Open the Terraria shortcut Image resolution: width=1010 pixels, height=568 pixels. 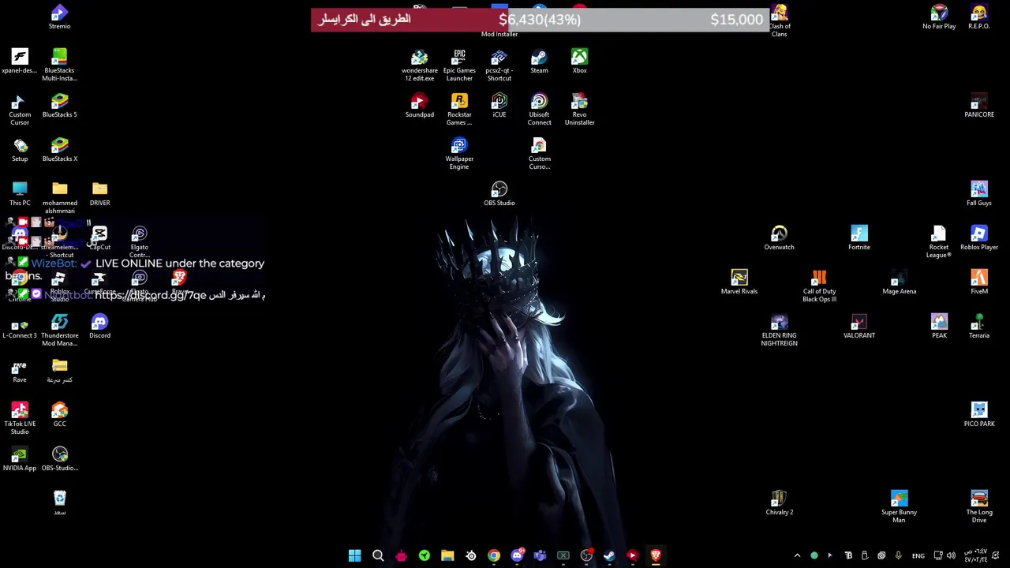pos(979,327)
